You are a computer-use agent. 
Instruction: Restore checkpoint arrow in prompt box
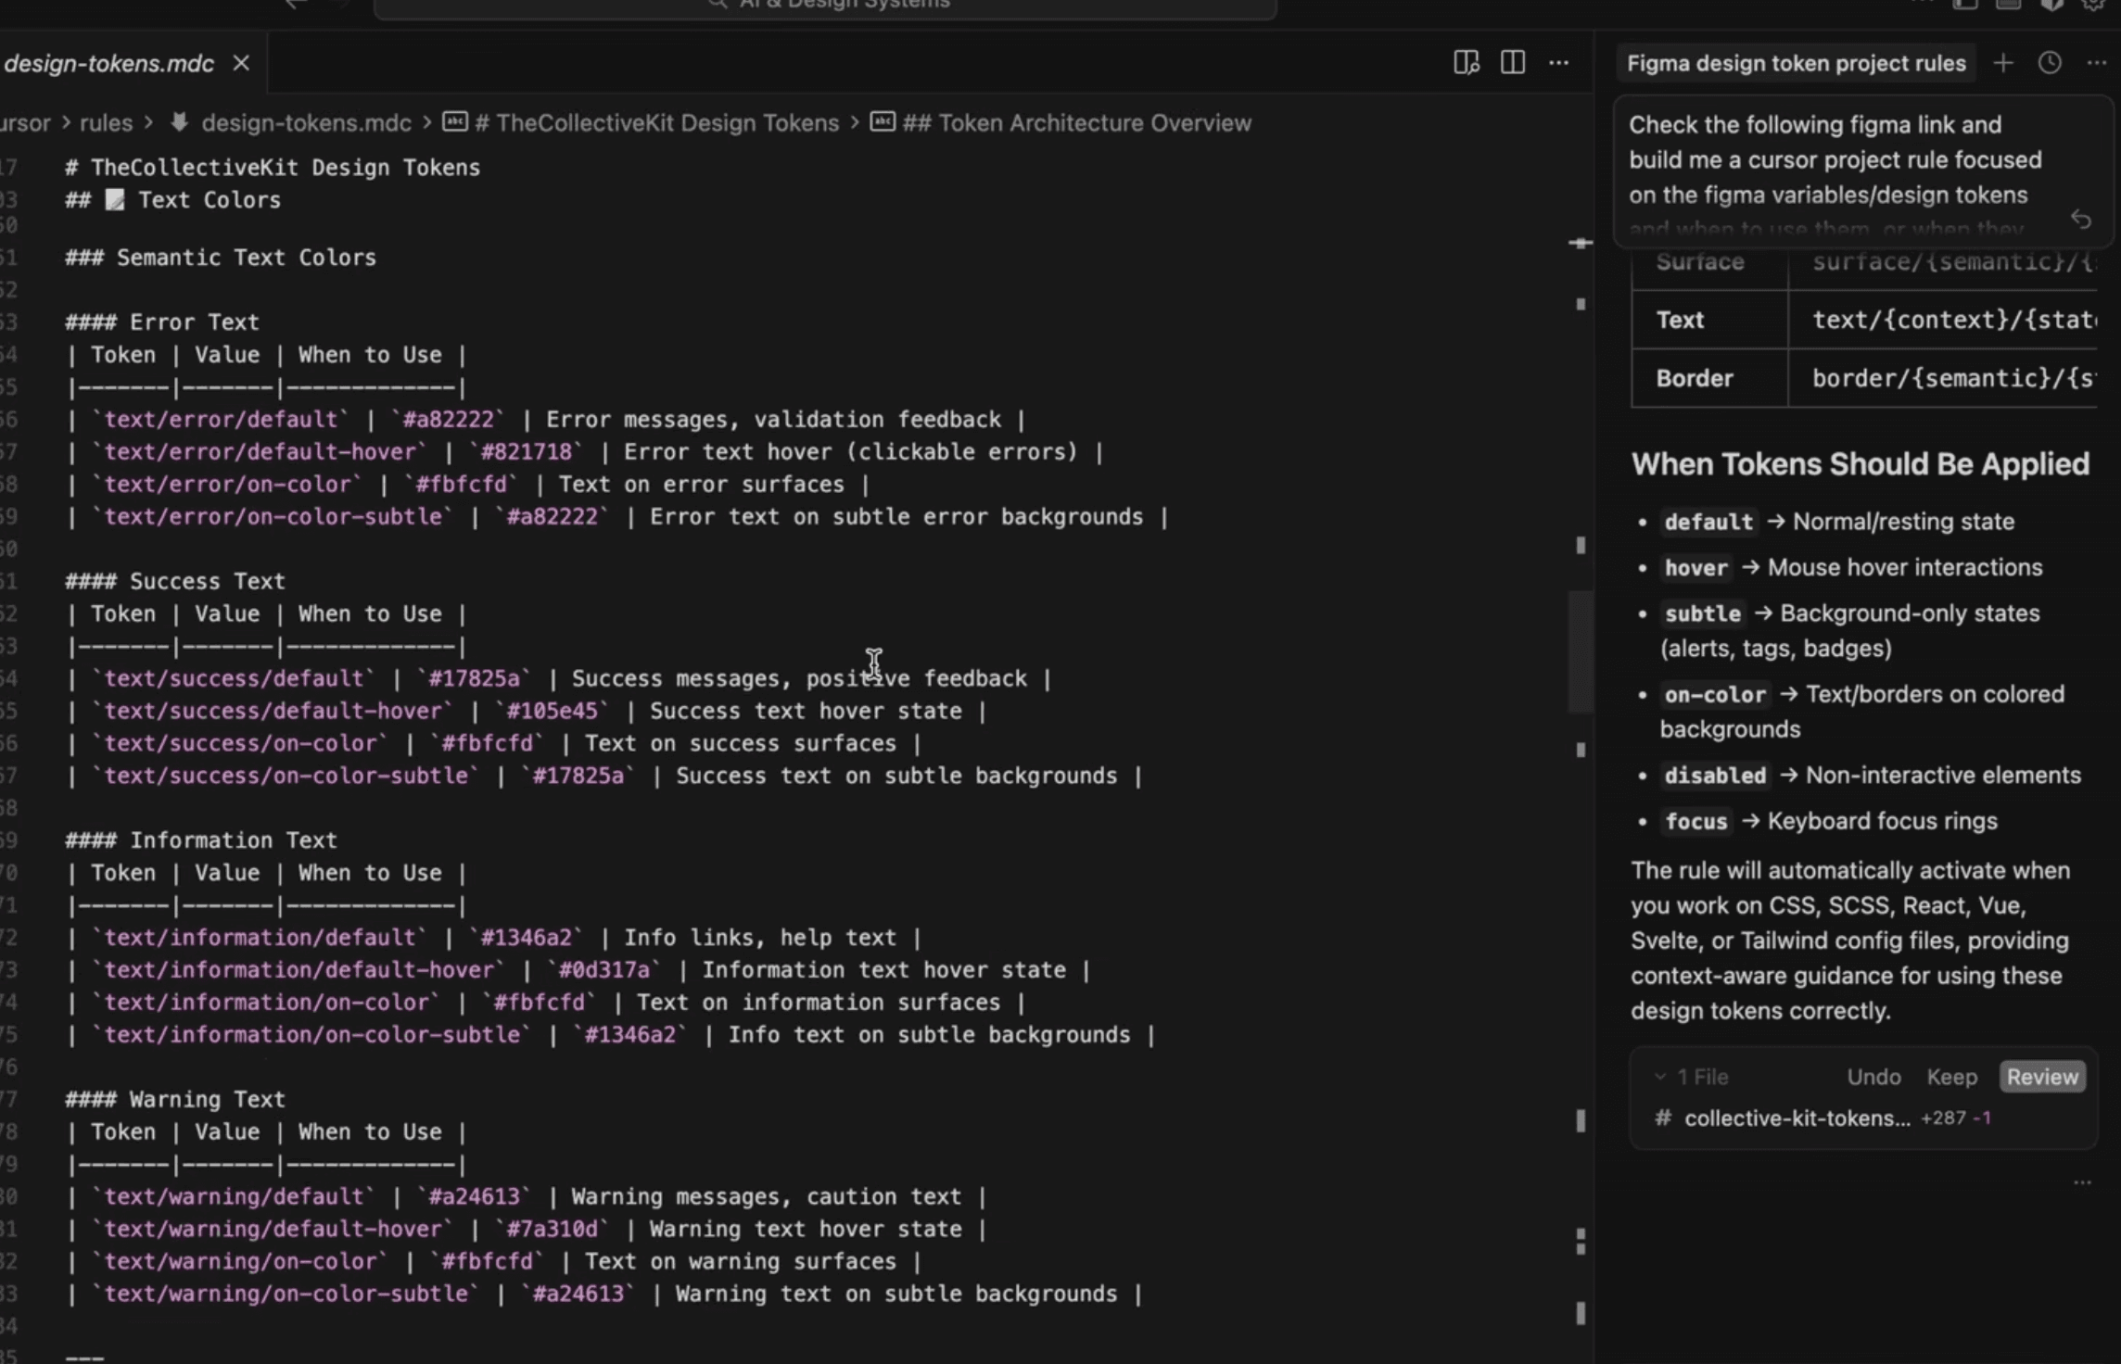pos(2081,220)
